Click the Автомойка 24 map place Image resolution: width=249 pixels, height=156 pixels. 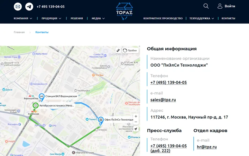pos(39,84)
